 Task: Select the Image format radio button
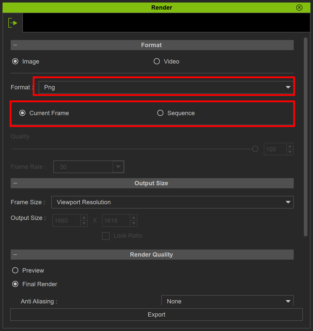click(15, 61)
